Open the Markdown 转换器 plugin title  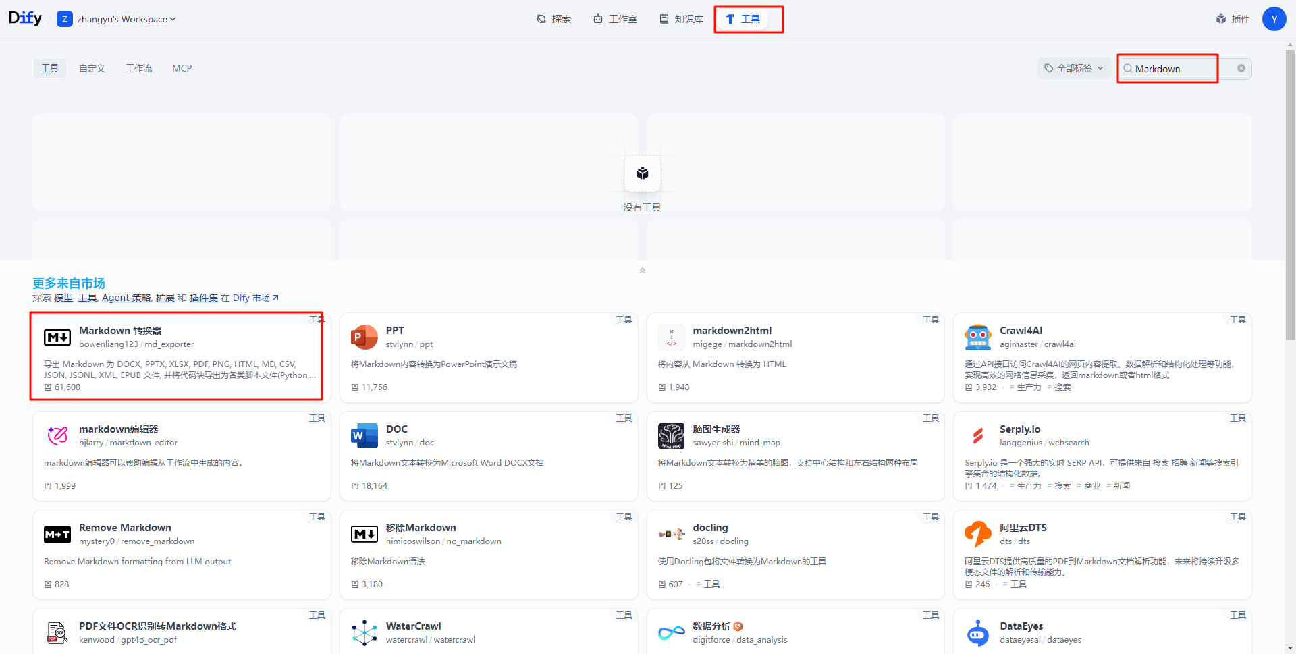tap(120, 331)
